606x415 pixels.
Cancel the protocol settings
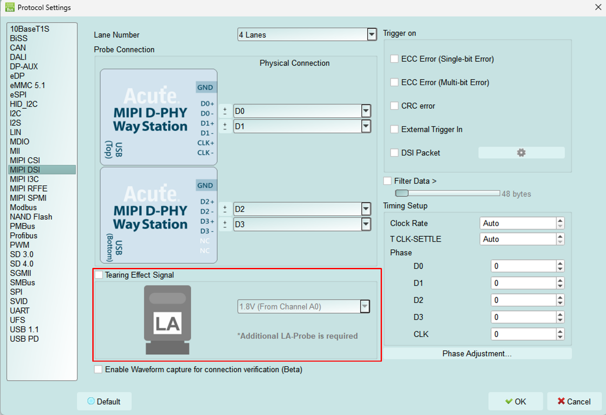[574, 401]
